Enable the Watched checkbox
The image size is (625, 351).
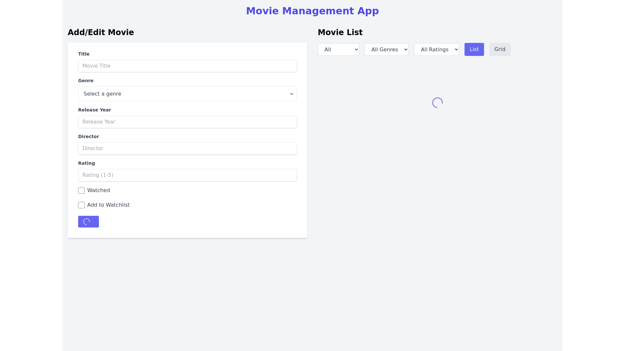click(x=81, y=190)
